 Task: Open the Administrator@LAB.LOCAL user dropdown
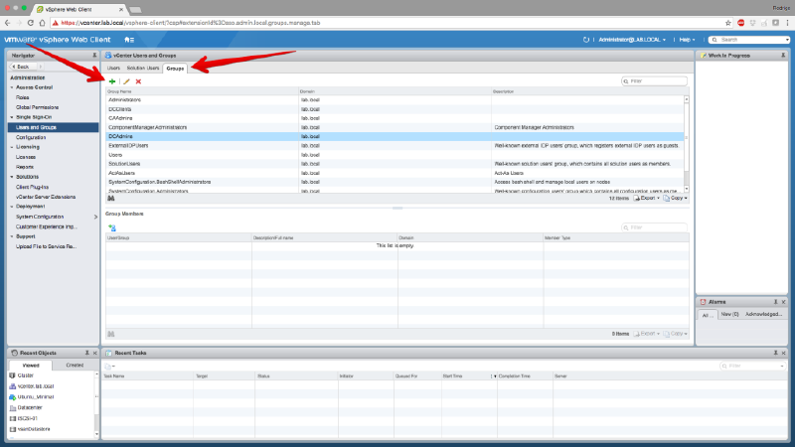[x=633, y=40]
